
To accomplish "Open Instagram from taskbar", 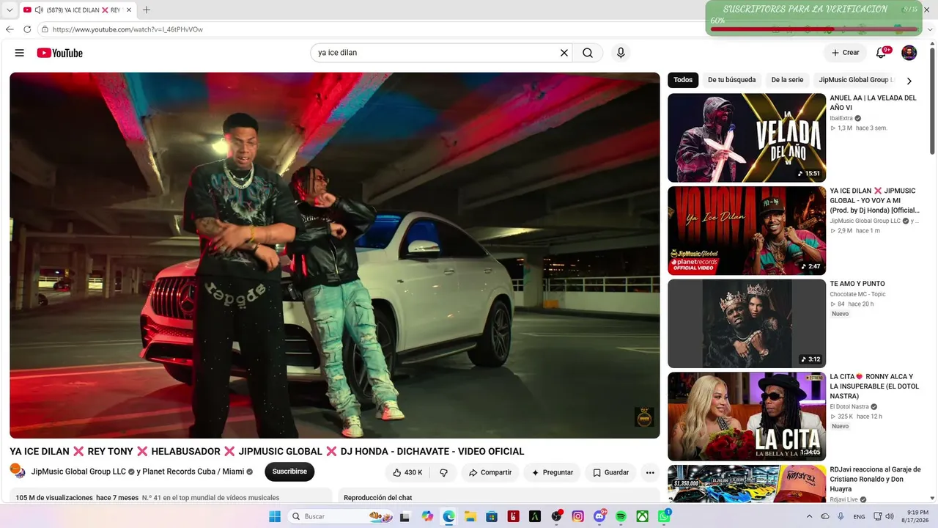I will (578, 516).
